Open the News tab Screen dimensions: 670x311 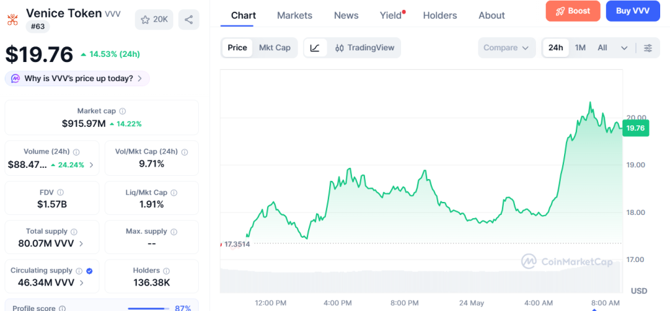[x=346, y=16]
